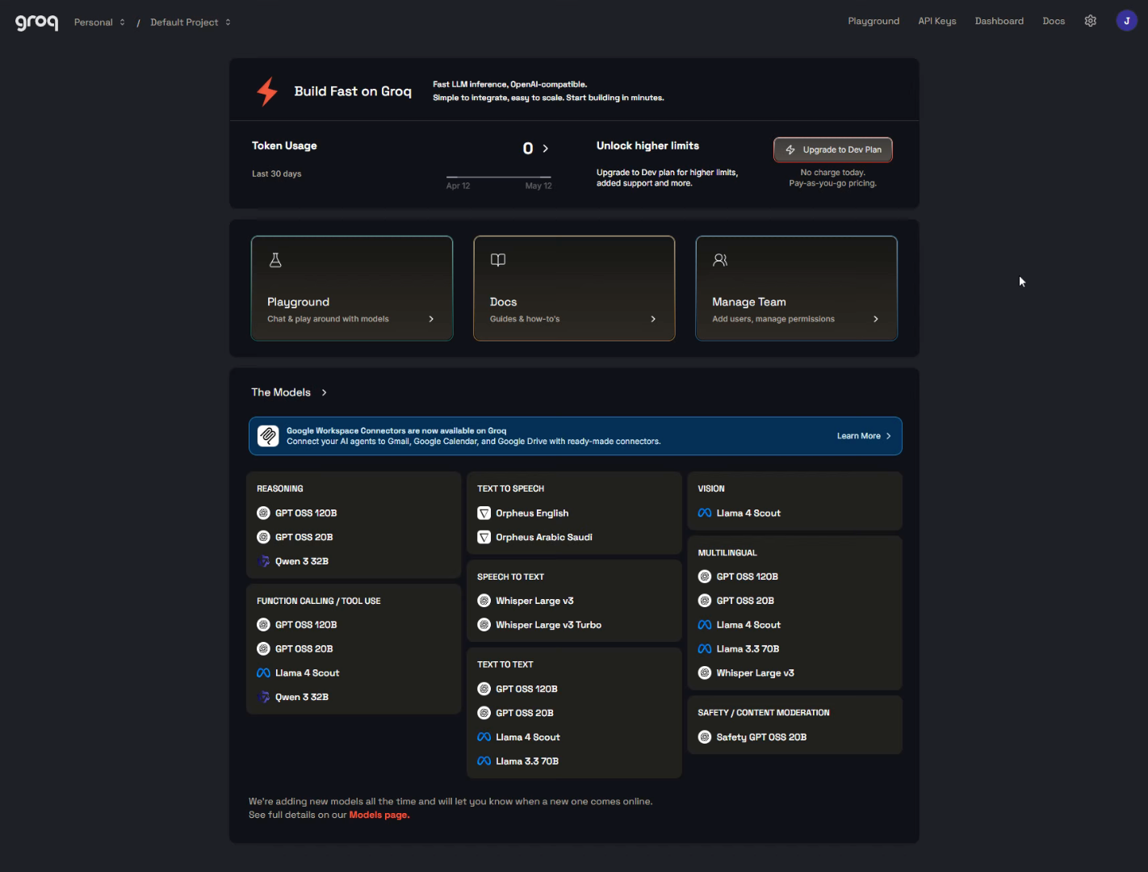
Task: Open the Personal organization switcher
Action: (x=99, y=22)
